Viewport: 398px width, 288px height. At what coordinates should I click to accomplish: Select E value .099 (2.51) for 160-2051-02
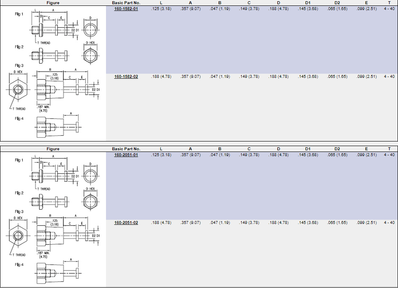[366, 223]
